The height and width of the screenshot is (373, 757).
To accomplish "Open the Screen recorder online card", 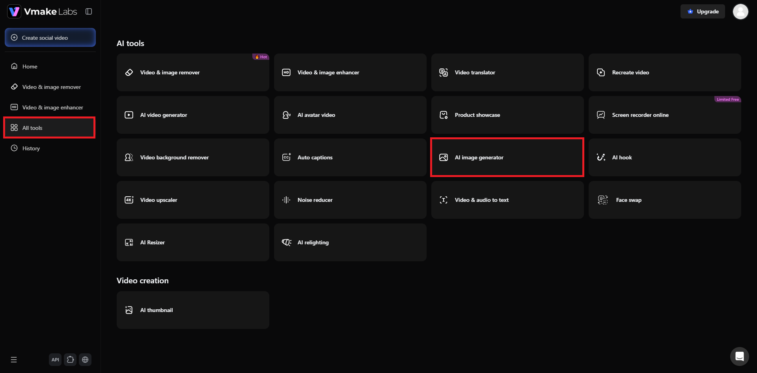I will pos(665,115).
